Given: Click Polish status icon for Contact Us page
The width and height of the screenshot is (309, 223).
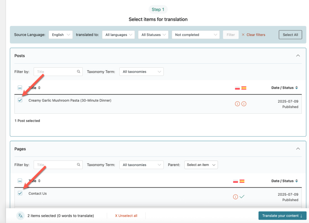Looking at the screenshot, I should [x=235, y=197].
